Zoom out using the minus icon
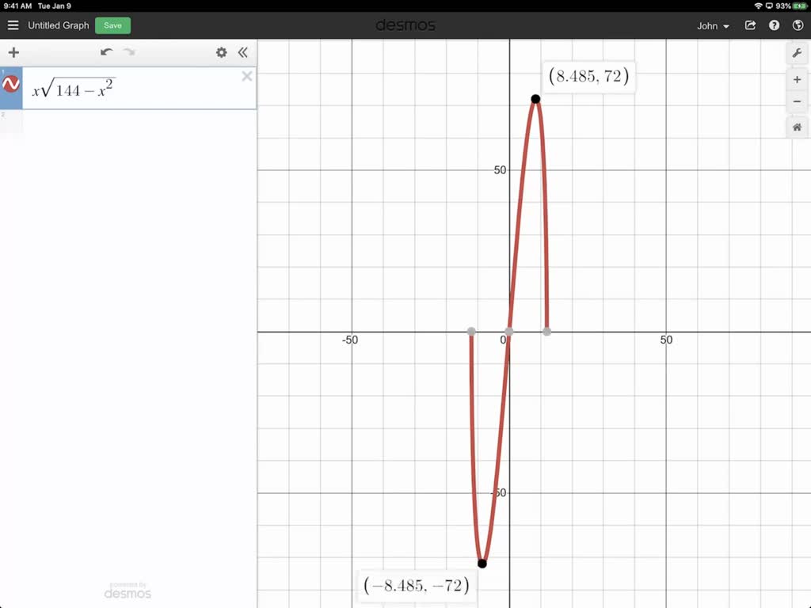811x608 pixels. (x=797, y=101)
